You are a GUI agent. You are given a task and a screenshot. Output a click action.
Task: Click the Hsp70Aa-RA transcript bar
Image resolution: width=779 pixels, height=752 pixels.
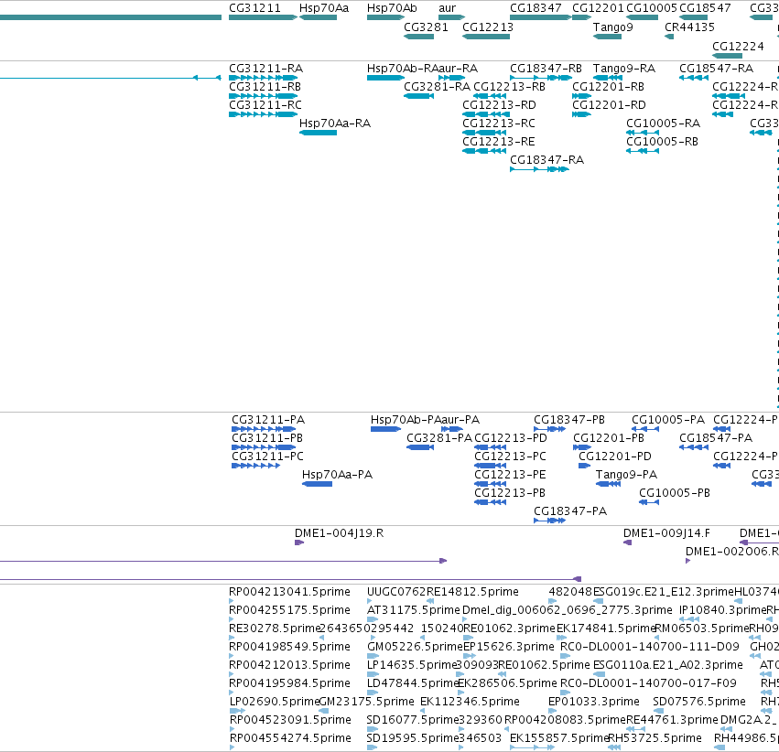coord(318,133)
